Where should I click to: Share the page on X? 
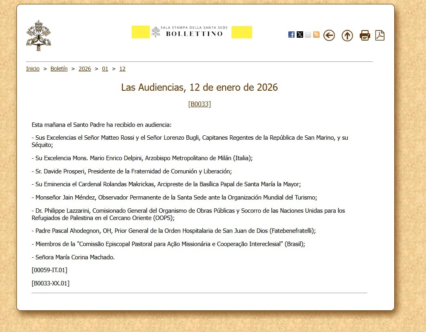(300, 35)
